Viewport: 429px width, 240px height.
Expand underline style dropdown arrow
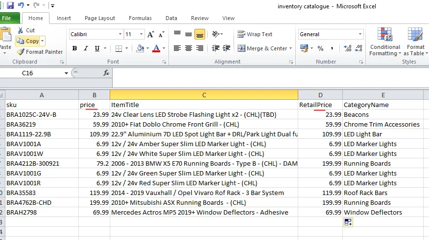[x=105, y=48]
